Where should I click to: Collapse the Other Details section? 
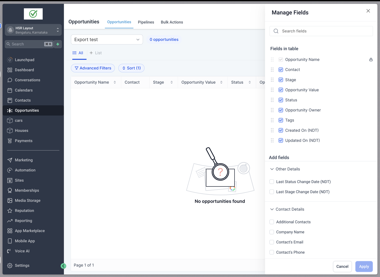click(x=272, y=169)
